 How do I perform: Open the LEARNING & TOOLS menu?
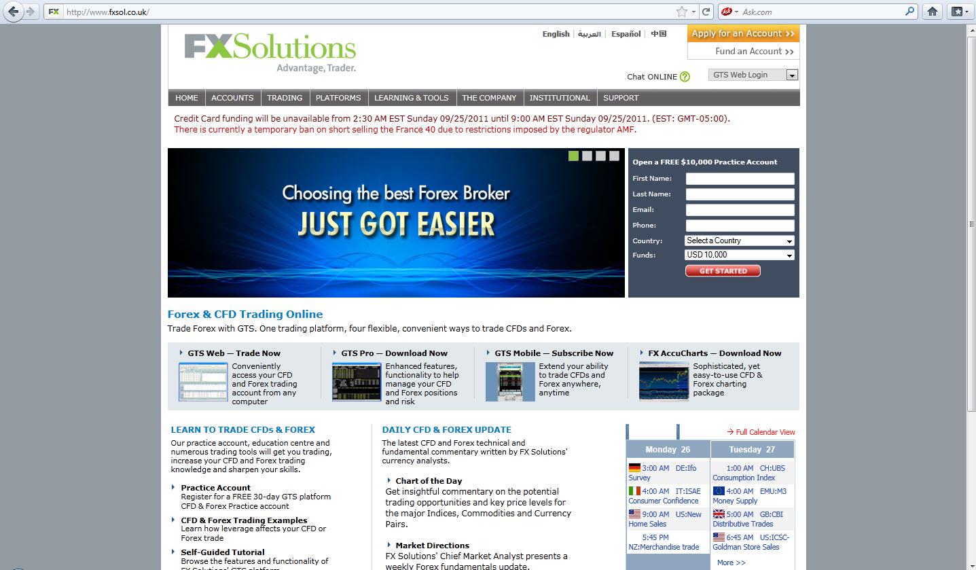412,98
